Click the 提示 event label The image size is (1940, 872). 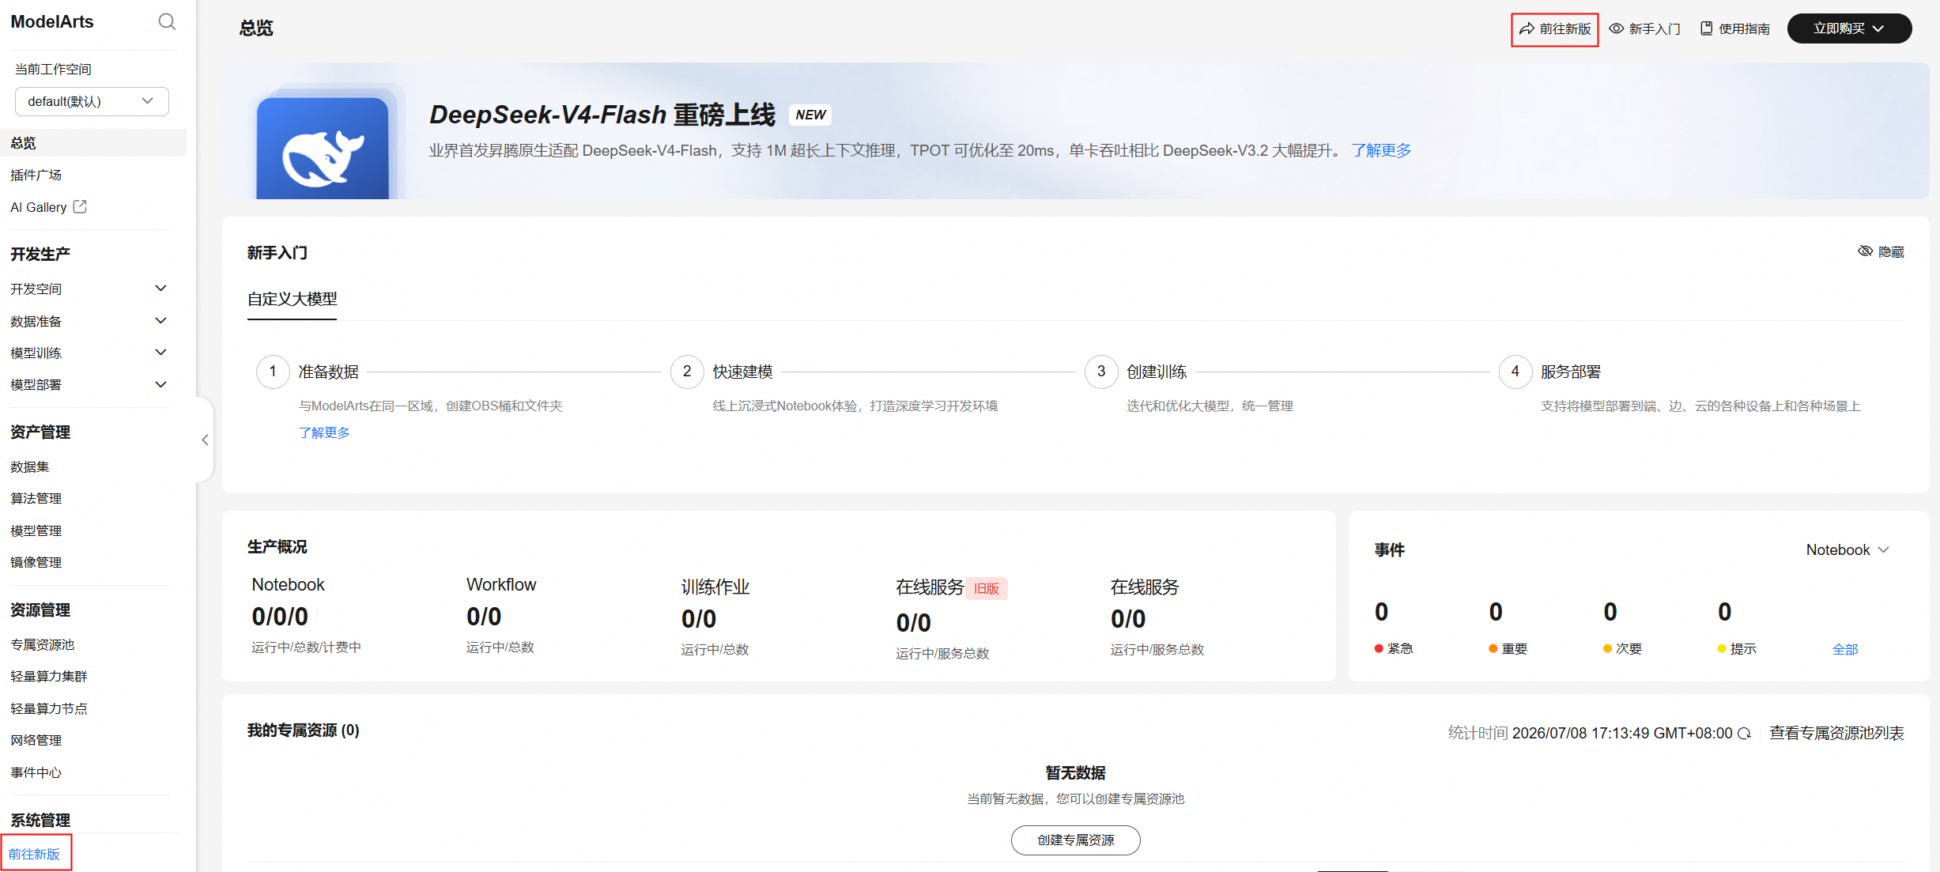1743,648
